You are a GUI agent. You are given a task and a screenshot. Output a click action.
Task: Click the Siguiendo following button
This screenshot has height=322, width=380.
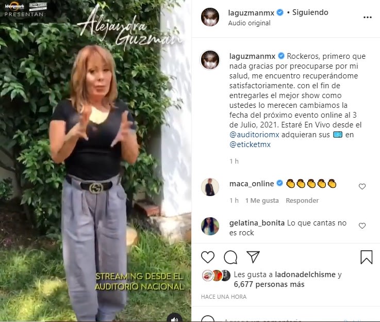point(310,12)
